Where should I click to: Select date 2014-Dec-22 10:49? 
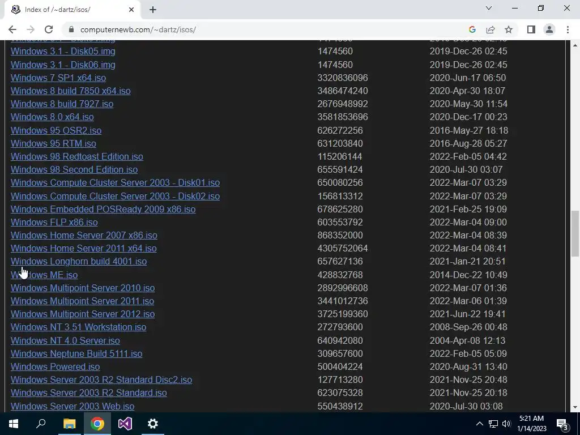(x=468, y=275)
